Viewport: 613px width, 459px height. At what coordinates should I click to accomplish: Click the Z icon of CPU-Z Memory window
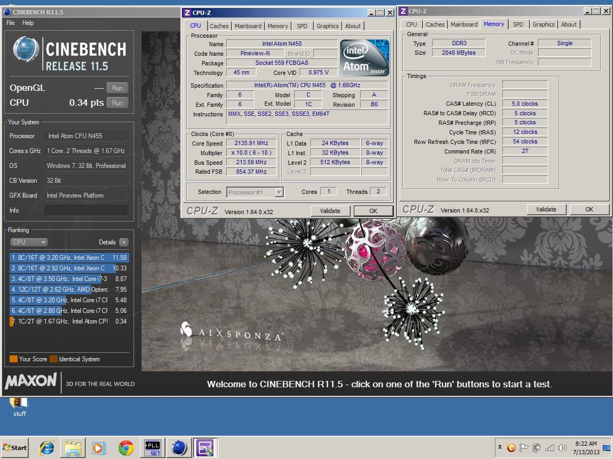403,11
